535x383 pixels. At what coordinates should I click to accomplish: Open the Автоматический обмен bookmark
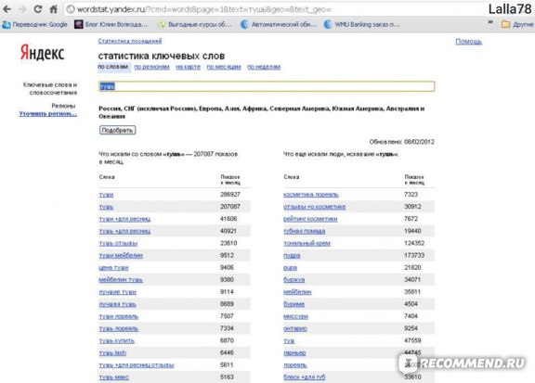(279, 24)
